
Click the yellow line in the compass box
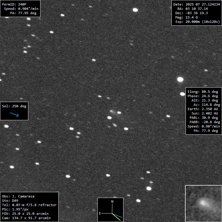(x=116, y=217)
